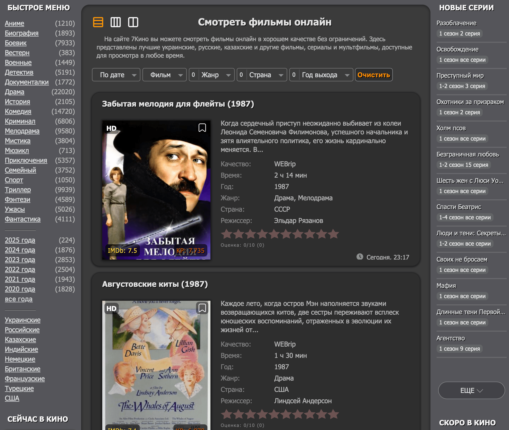Click the KP: 7.735 rating badge

coord(190,251)
